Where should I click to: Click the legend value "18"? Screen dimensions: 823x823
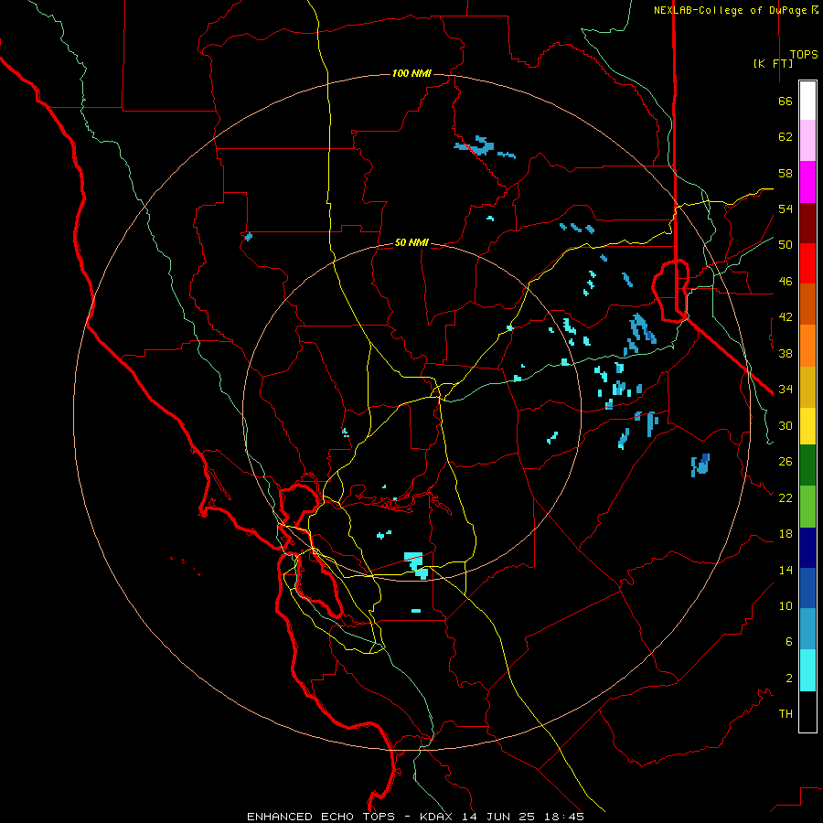tap(786, 534)
